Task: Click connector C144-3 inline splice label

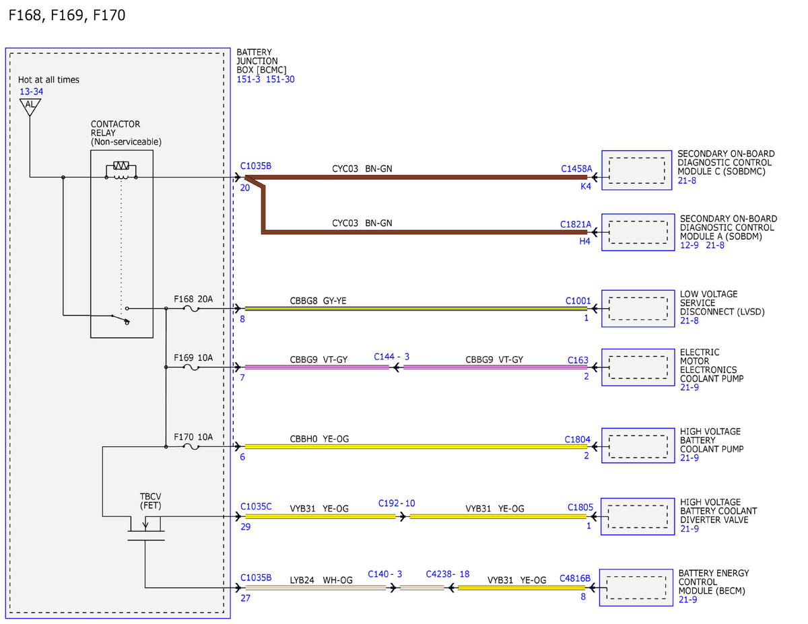Action: click(x=392, y=356)
